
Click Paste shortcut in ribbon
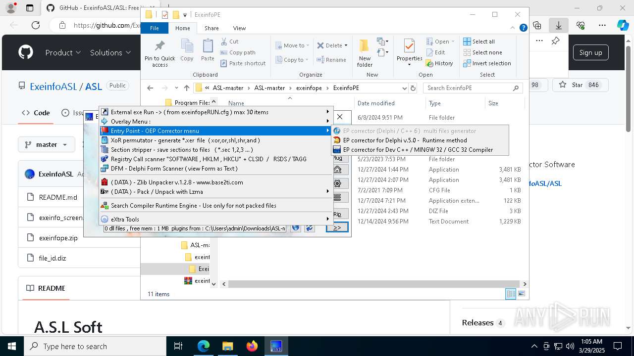click(x=243, y=63)
